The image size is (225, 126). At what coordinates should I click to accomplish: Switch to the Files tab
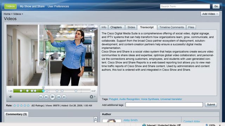(191, 27)
